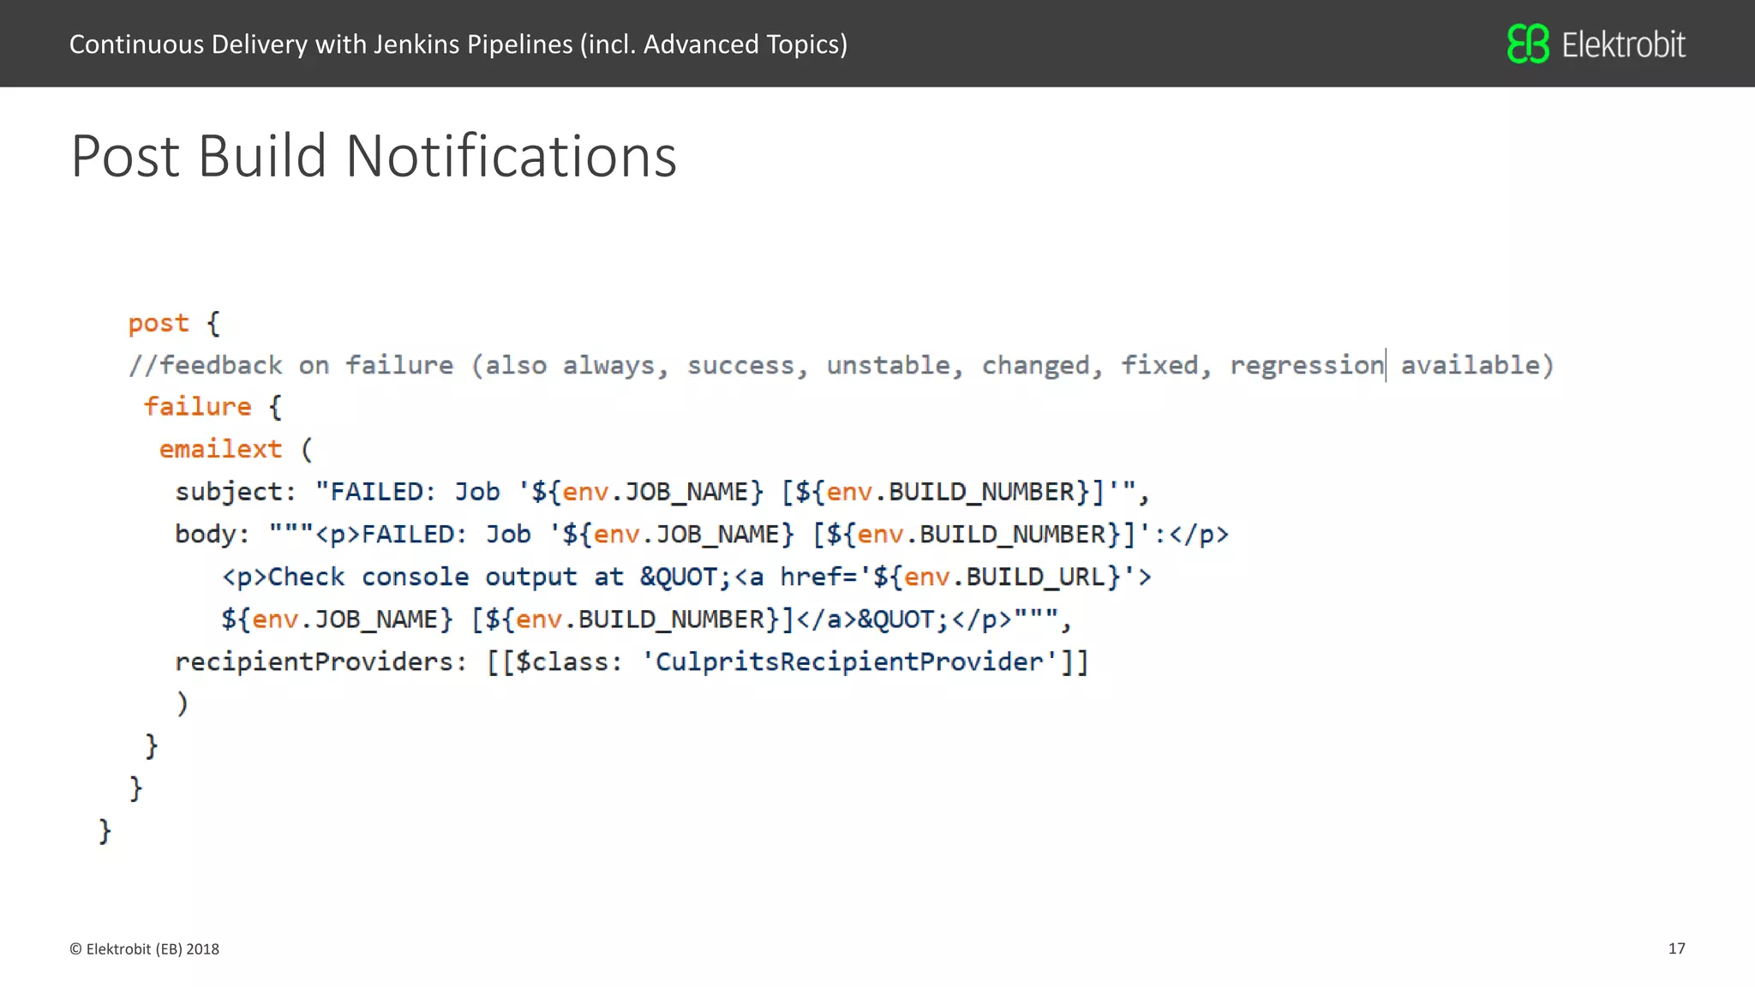Click the Post Build Notifications title
Image resolution: width=1755 pixels, height=987 pixels.
click(x=374, y=156)
